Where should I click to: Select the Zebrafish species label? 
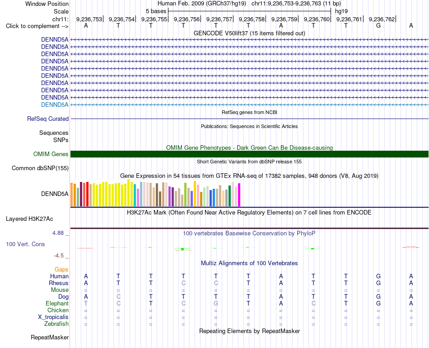56,324
